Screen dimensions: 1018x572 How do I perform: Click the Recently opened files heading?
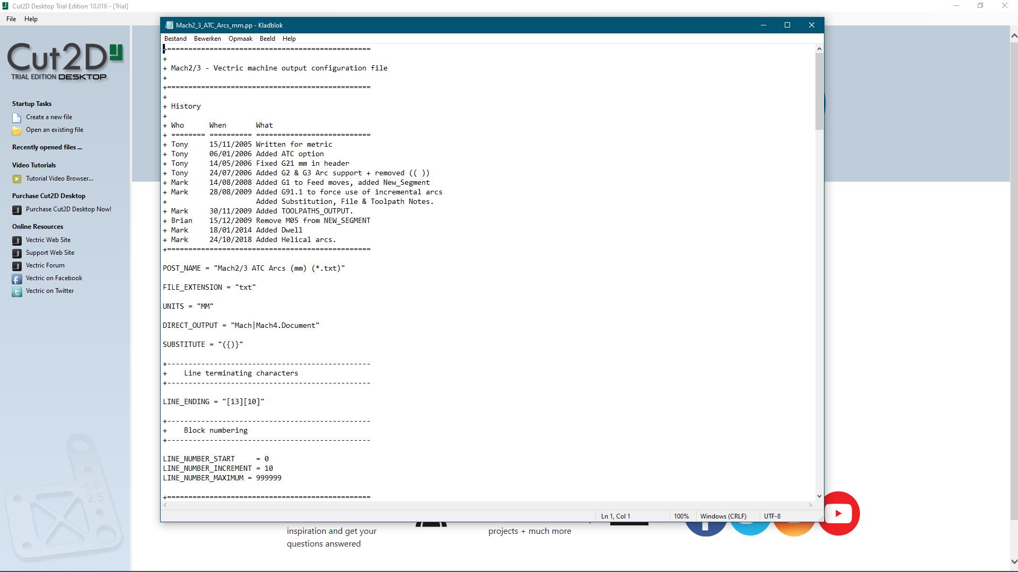pos(47,147)
